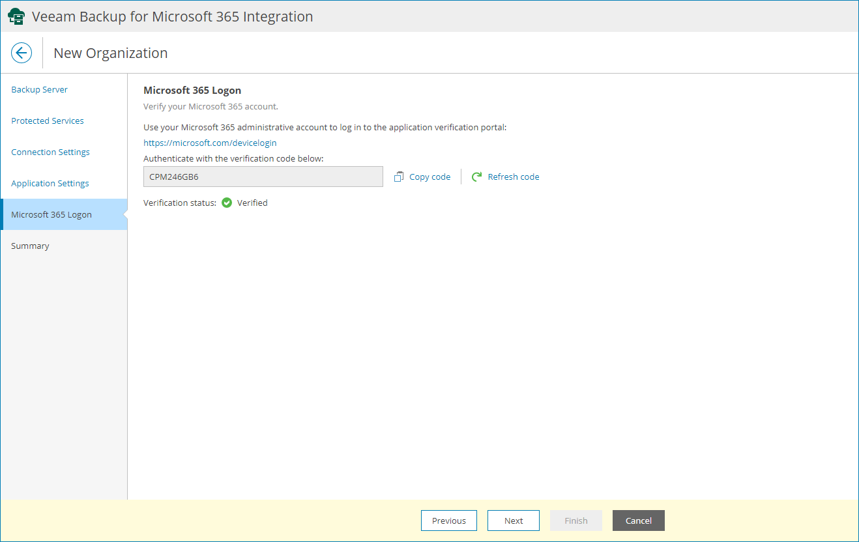Cancel the New Organization wizard

pyautogui.click(x=639, y=521)
